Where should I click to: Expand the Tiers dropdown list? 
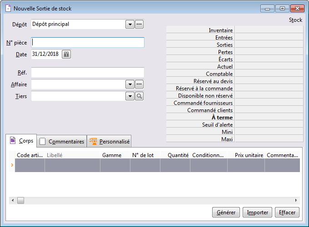pos(130,96)
